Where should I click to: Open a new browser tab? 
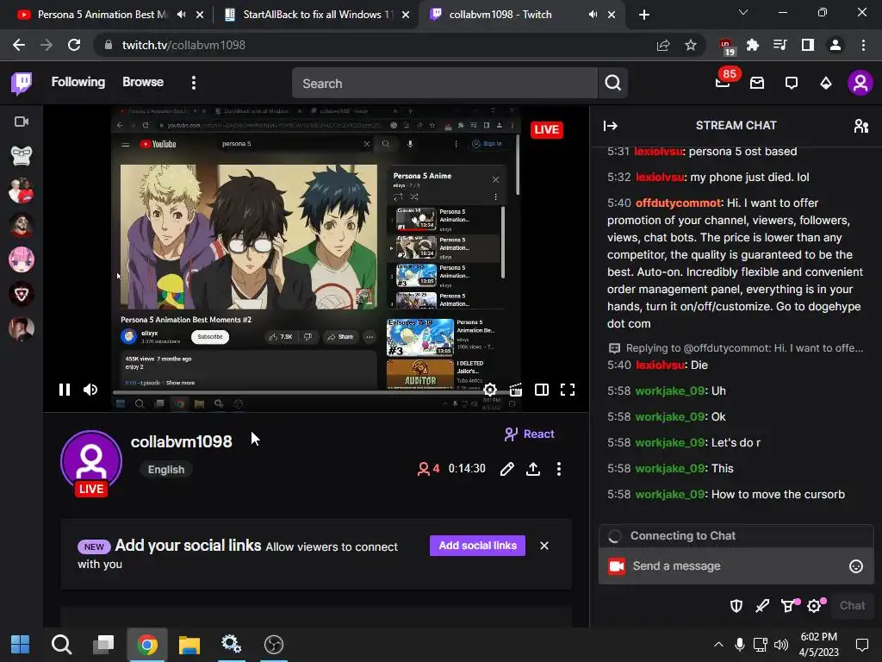click(x=644, y=15)
